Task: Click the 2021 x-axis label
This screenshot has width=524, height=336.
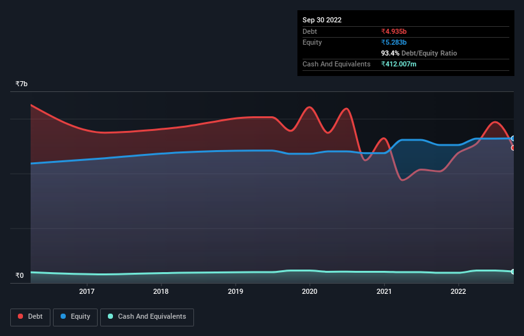Action: coord(384,291)
